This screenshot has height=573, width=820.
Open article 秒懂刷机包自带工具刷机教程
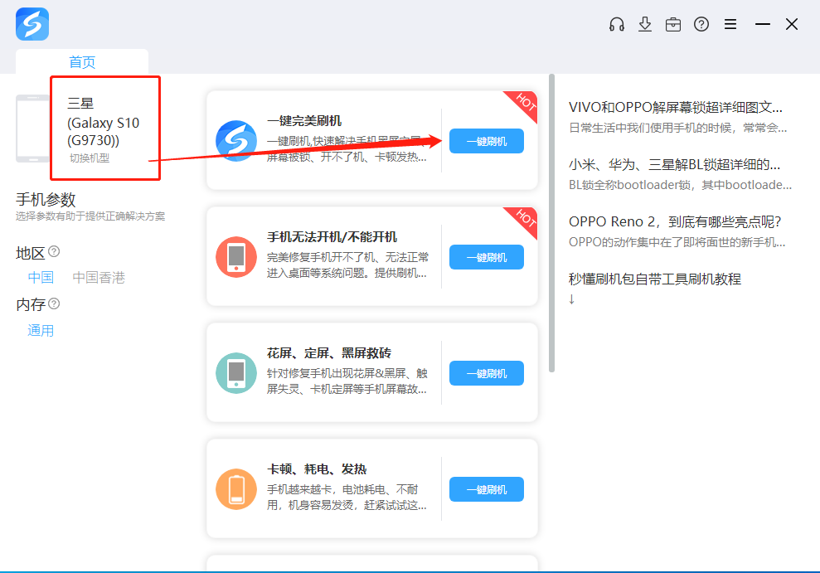[655, 279]
